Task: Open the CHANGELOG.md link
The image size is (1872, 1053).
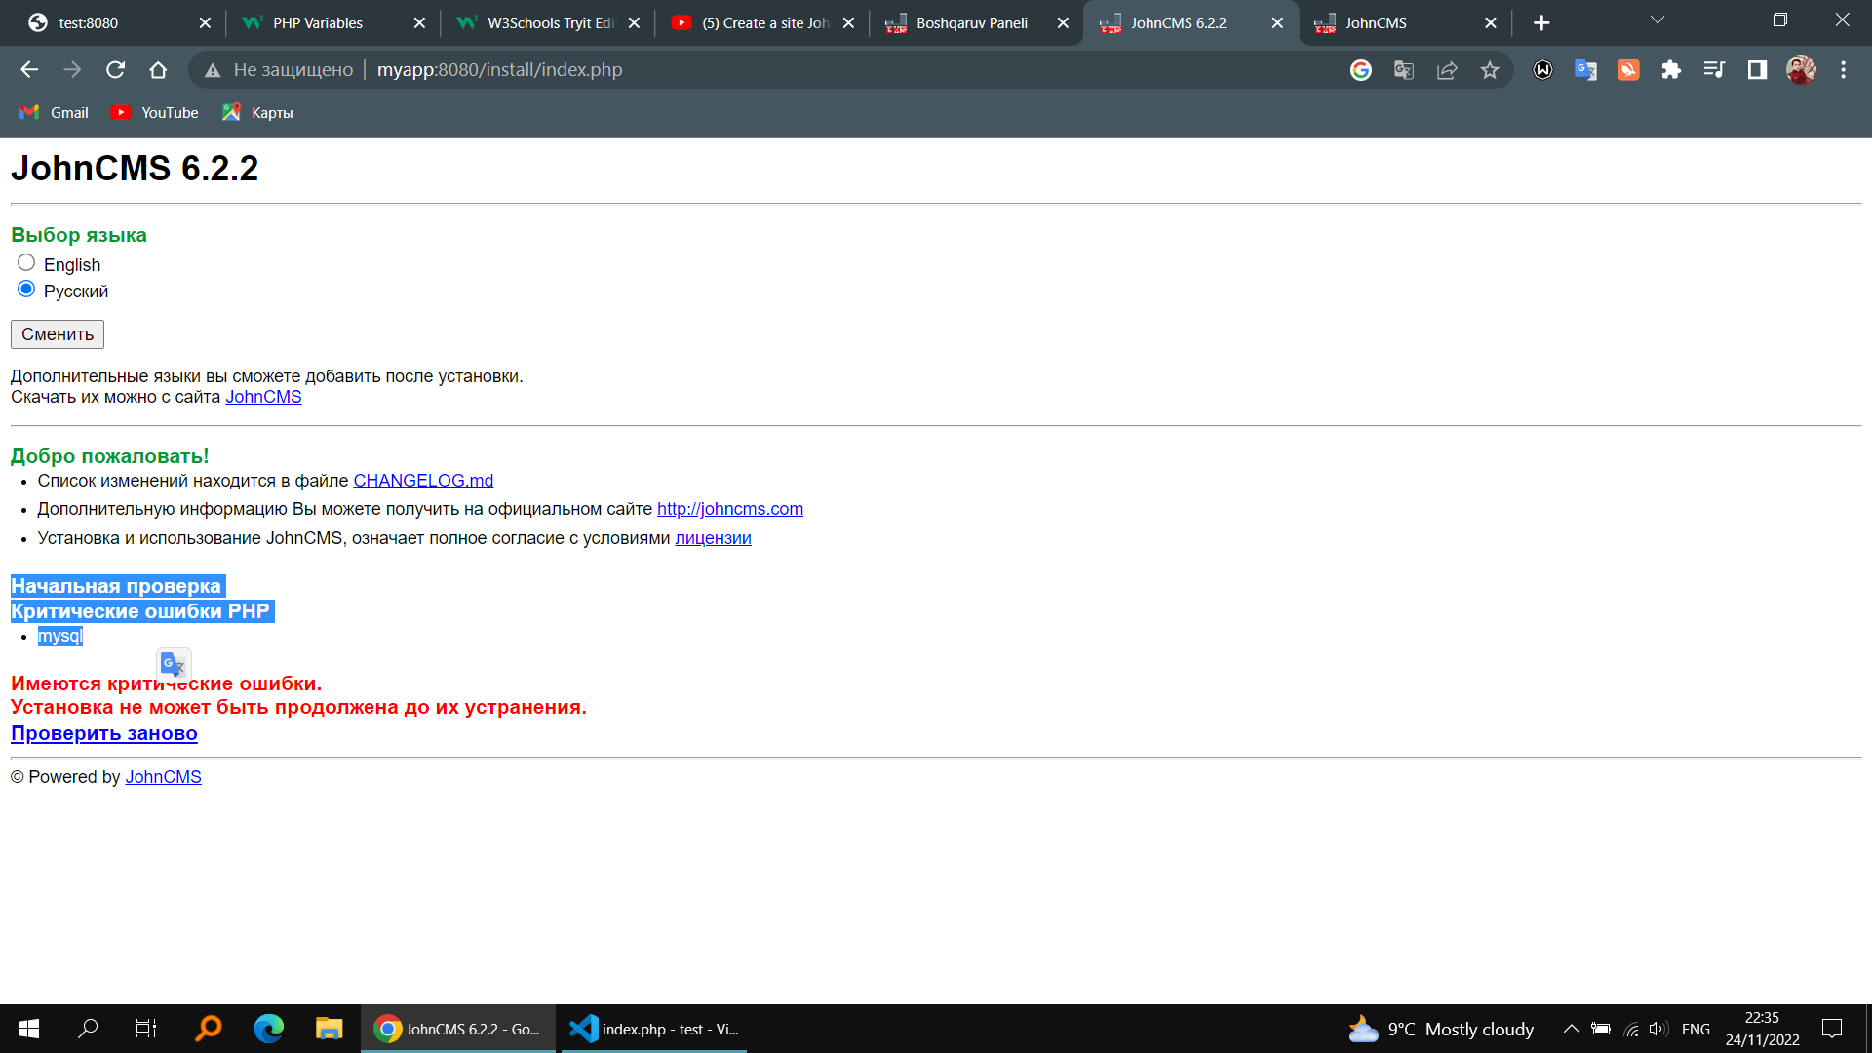Action: pyautogui.click(x=423, y=481)
